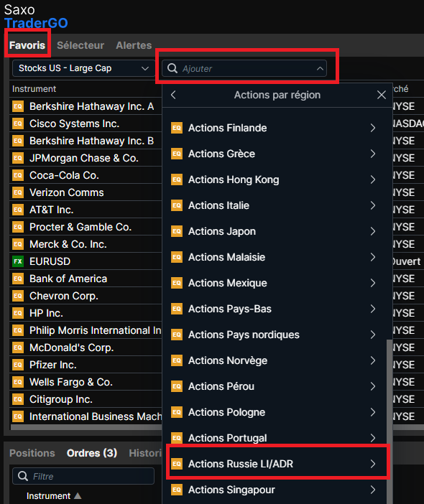Click the magnifier icon in Filtre field

pyautogui.click(x=23, y=476)
